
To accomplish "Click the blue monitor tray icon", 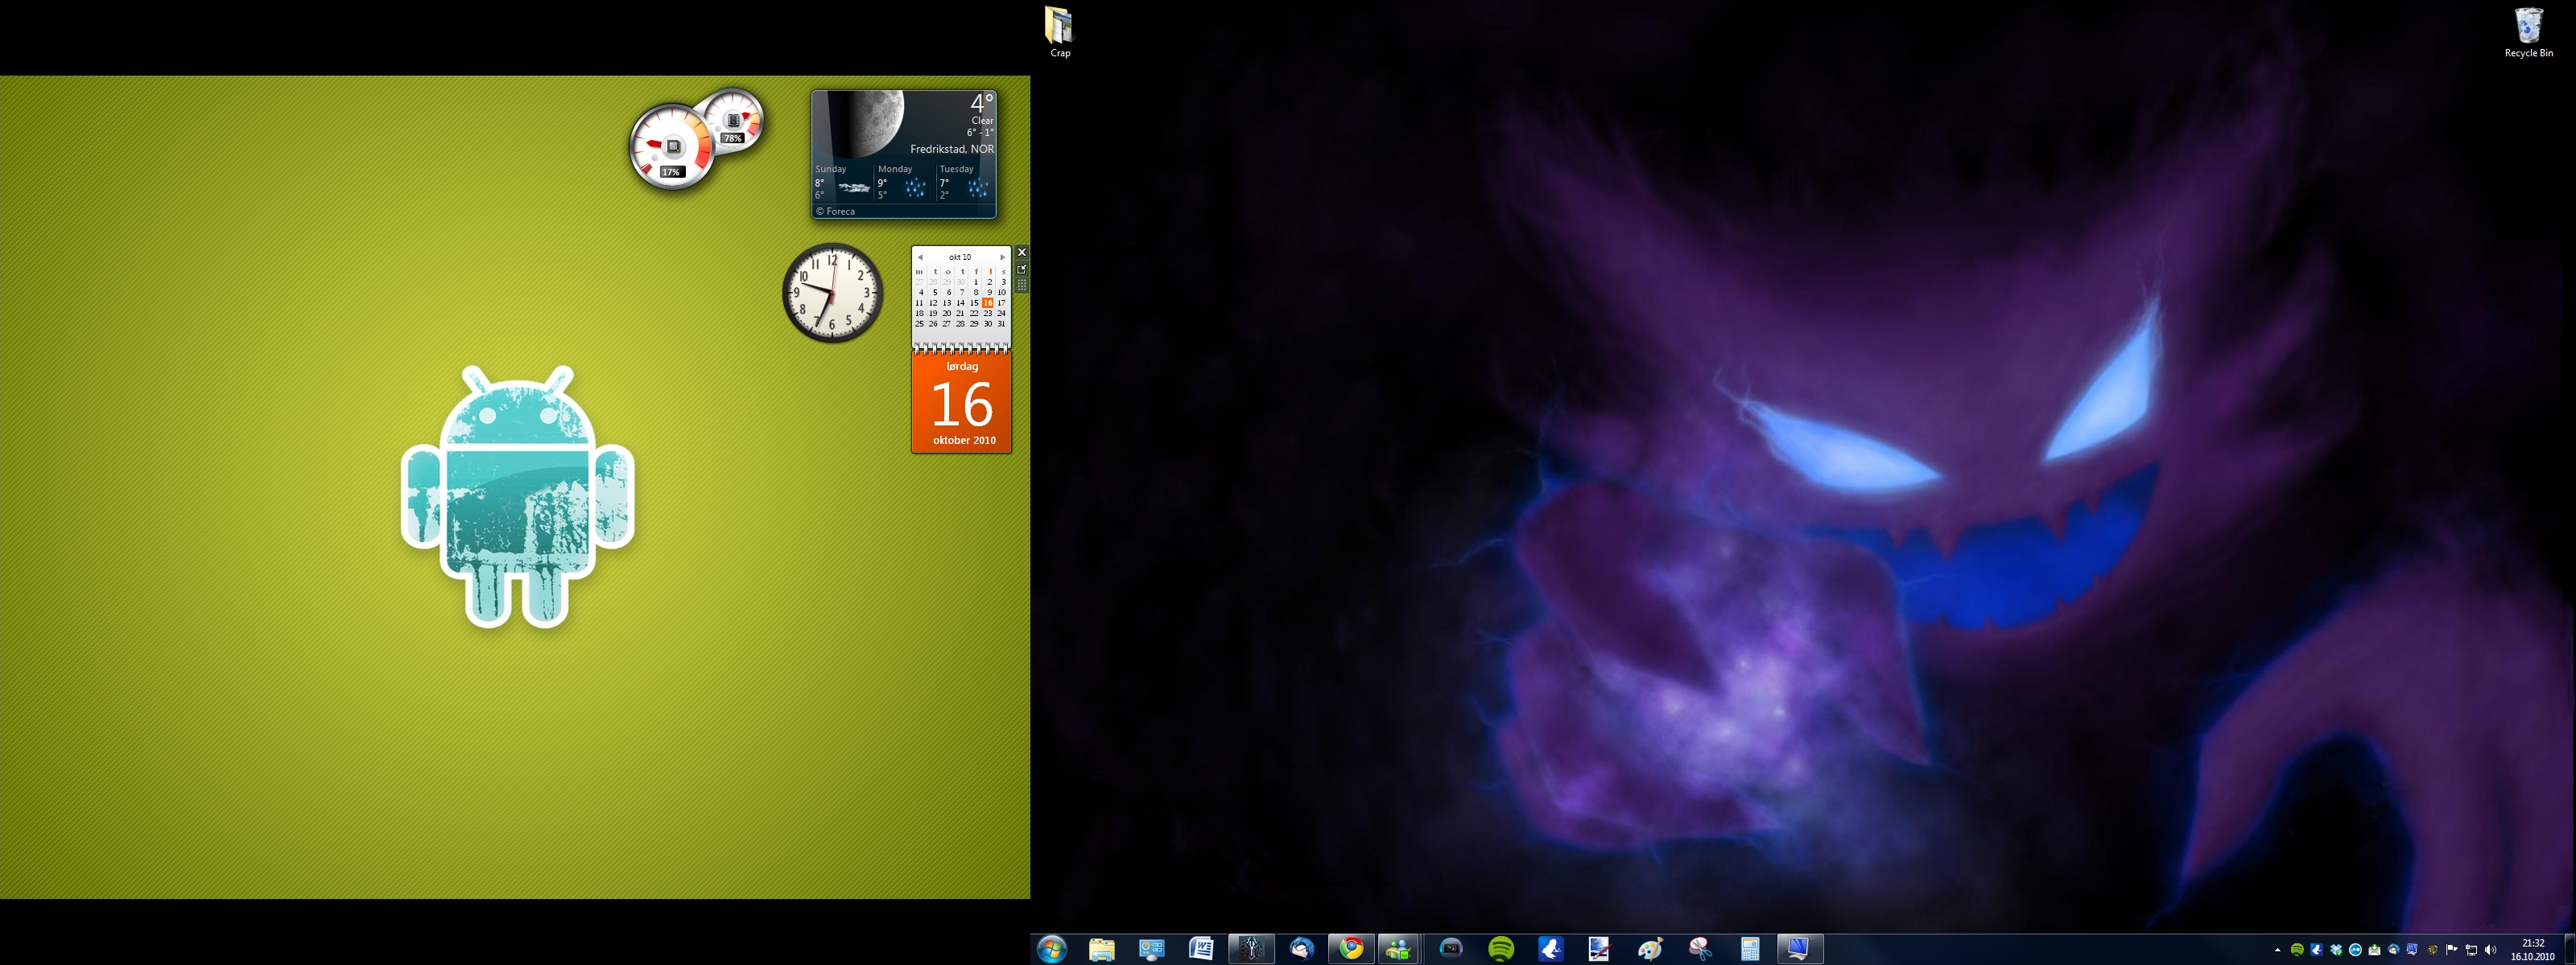I will coord(2413,950).
